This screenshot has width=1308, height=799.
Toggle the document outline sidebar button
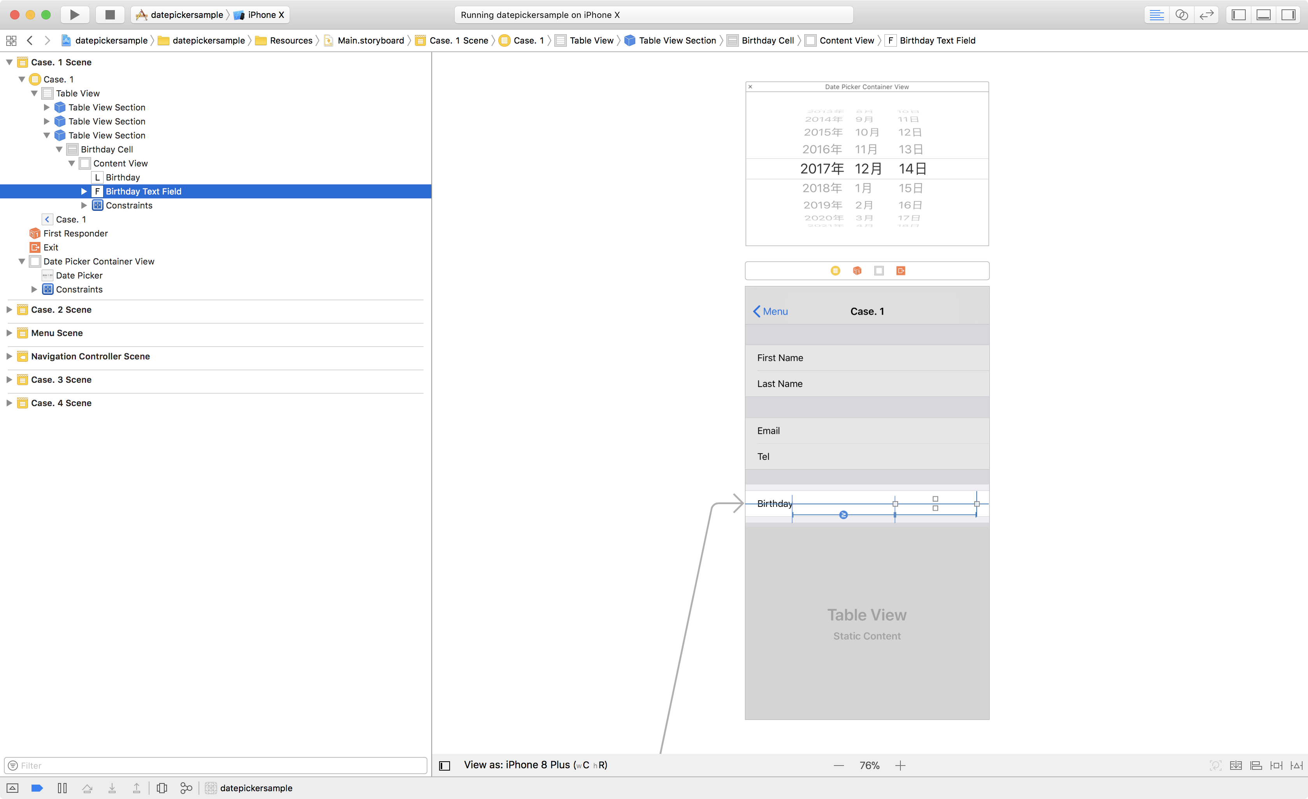click(x=444, y=765)
